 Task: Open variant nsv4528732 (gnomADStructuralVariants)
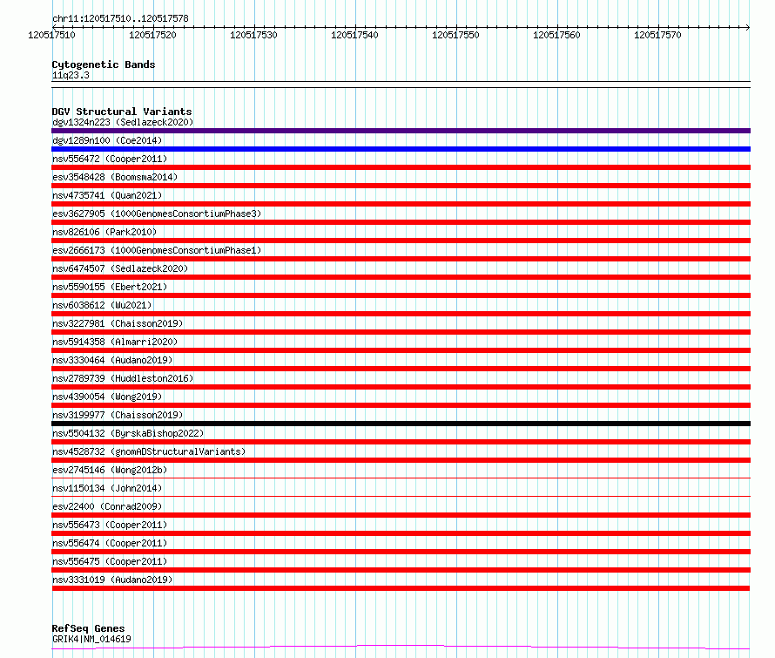(x=149, y=451)
